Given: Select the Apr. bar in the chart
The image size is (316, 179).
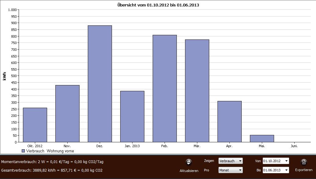Looking at the screenshot, I should tap(229, 121).
